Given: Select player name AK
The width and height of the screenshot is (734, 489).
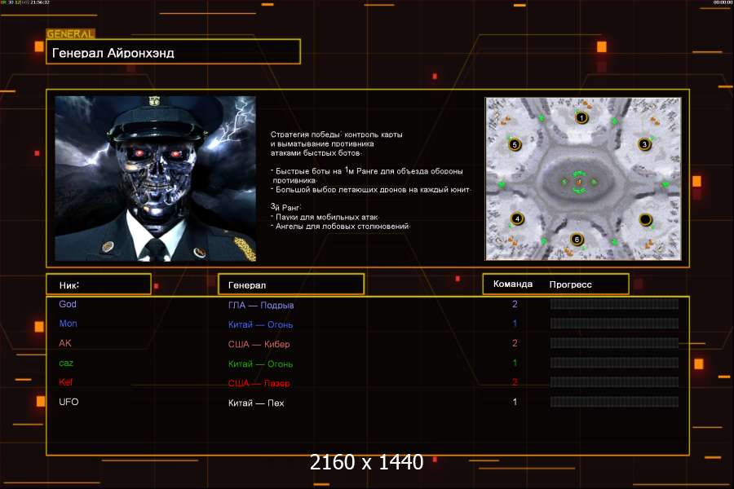Looking at the screenshot, I should point(65,343).
